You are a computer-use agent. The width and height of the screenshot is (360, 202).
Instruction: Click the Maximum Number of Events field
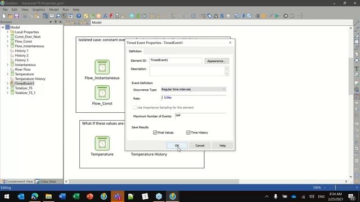pyautogui.click(x=200, y=116)
